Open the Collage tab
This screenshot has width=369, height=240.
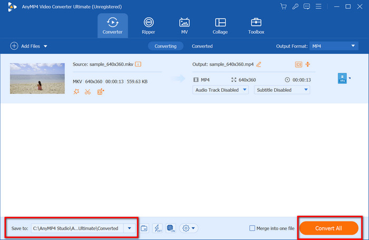[220, 26]
